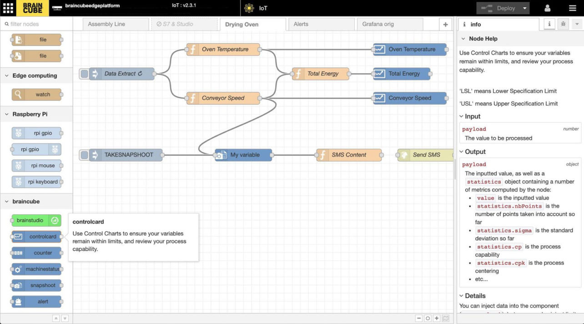Select the brainstudio node from braincube section

click(x=36, y=220)
